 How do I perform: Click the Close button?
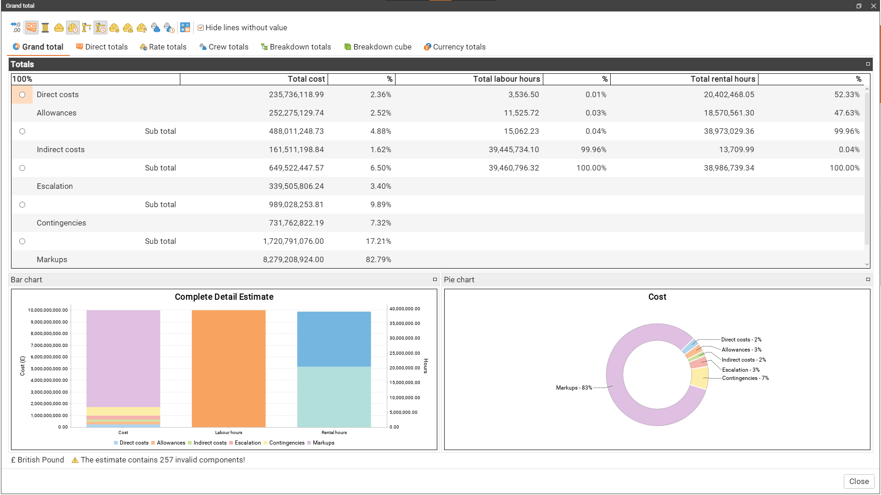coord(859,481)
